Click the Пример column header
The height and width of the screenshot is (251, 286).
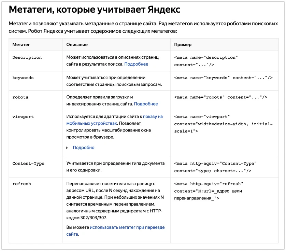click(183, 45)
